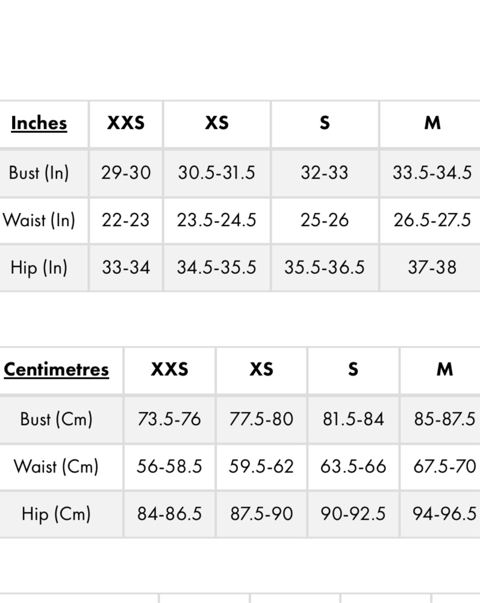Image resolution: width=480 pixels, height=603 pixels.
Task: Click the 35.5-36.5 hip measurement cell
Action: pos(325,268)
